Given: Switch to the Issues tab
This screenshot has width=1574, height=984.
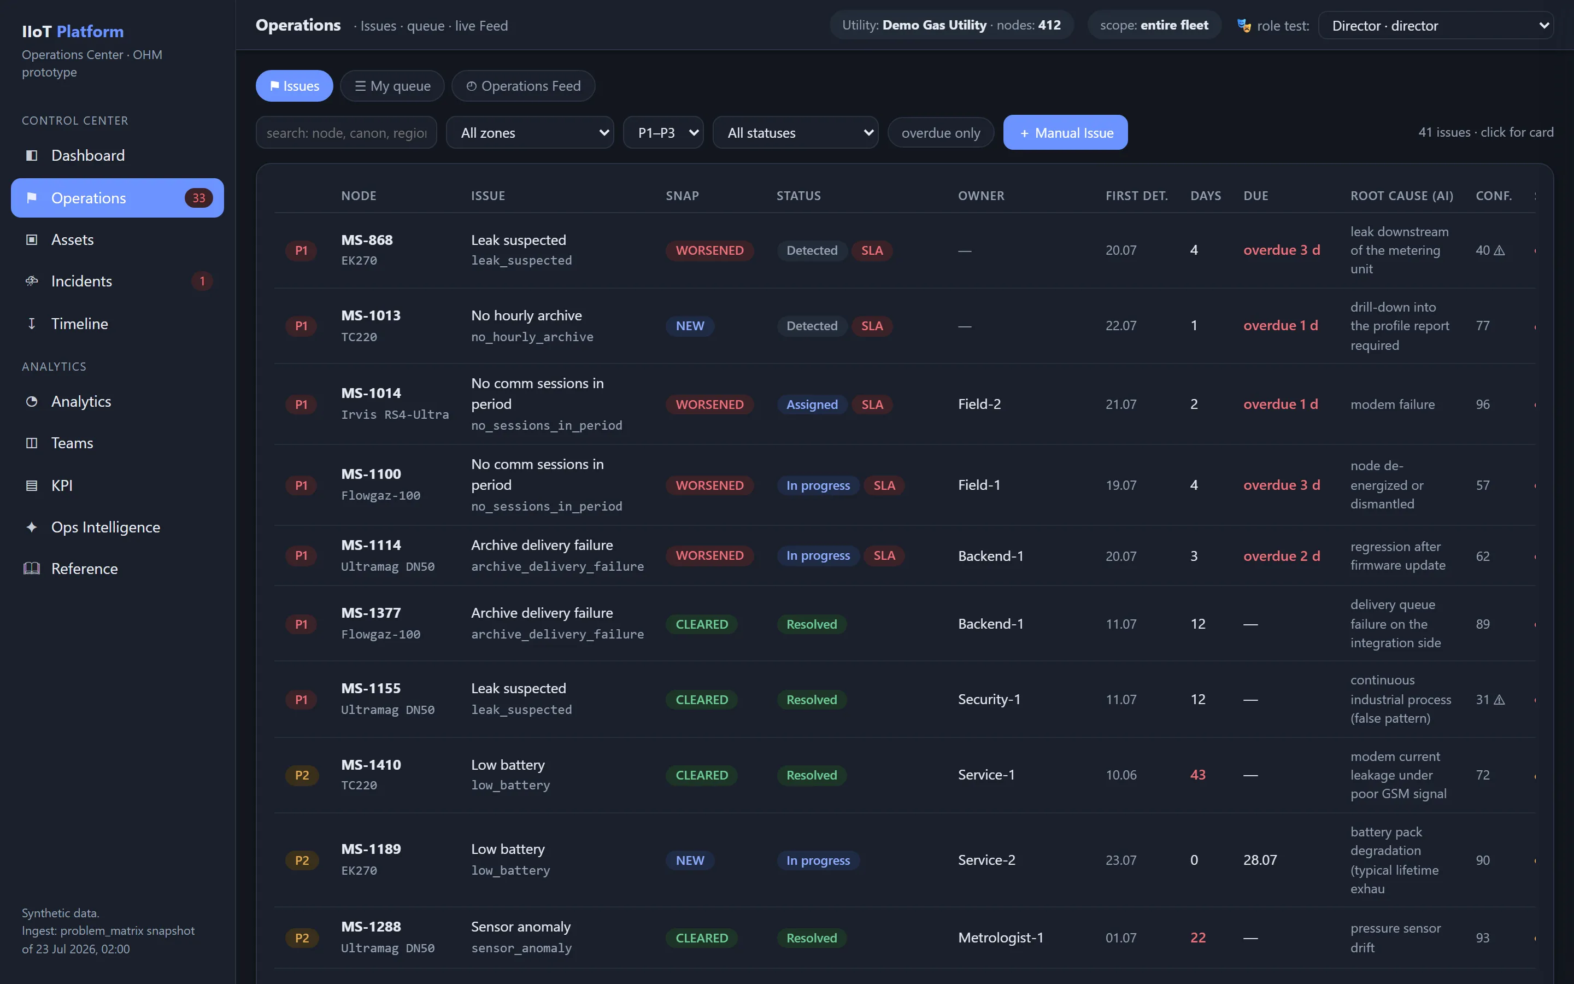Looking at the screenshot, I should (x=295, y=86).
